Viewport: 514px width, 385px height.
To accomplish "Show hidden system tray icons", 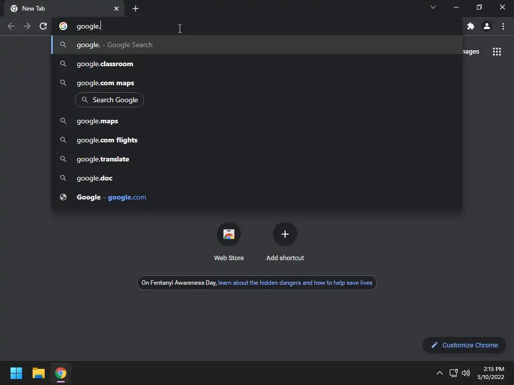I will click(x=440, y=373).
